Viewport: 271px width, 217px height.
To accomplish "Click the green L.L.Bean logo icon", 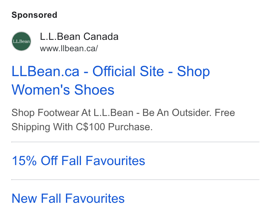I will tap(21, 41).
